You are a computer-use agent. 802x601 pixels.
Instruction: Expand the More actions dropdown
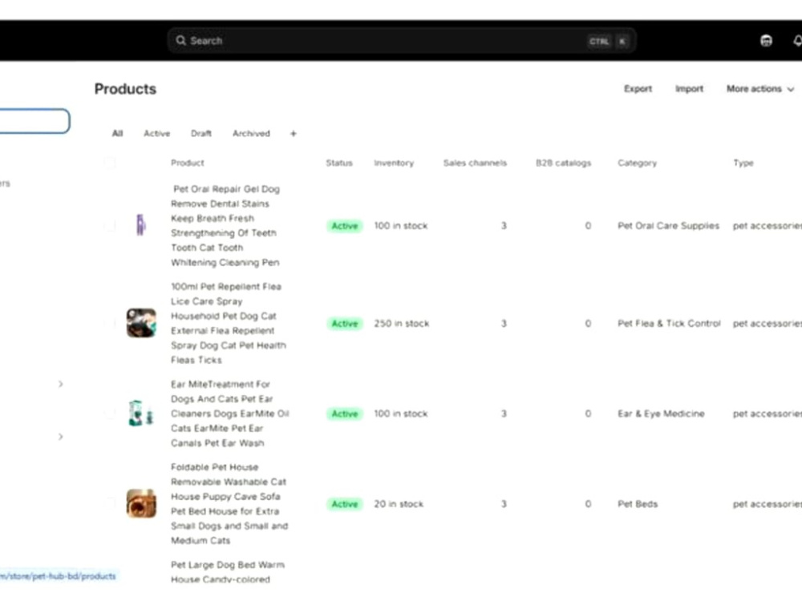[x=760, y=89]
